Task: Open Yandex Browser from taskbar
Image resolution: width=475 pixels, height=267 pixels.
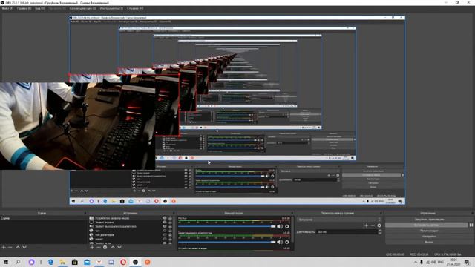Action: pyautogui.click(x=99, y=262)
